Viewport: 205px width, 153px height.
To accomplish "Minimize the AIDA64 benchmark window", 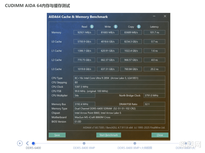I will pos(154,17).
